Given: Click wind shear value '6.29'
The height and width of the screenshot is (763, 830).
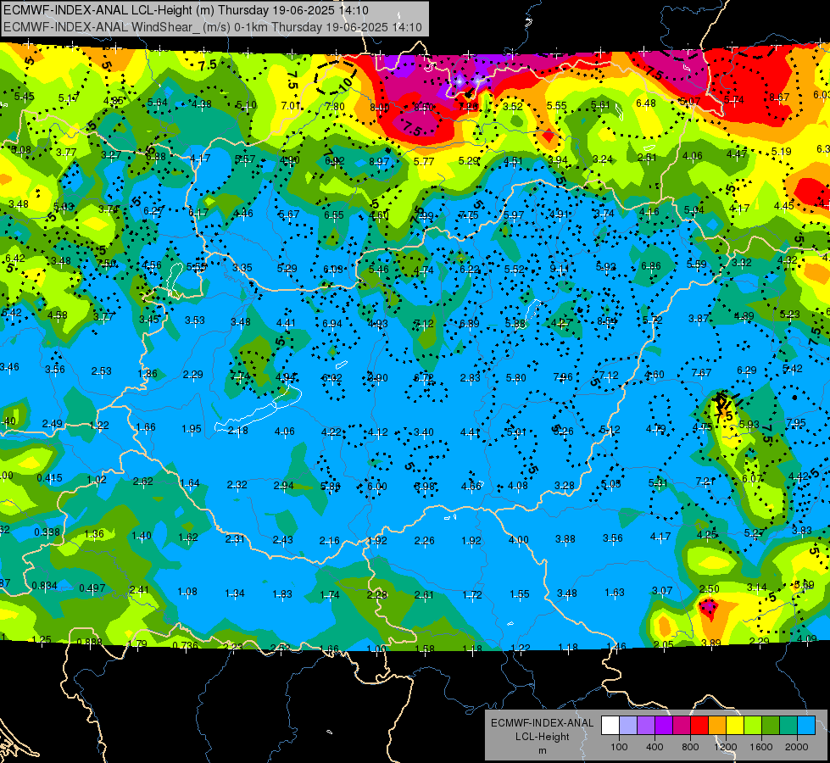Looking at the screenshot, I should 747,370.
